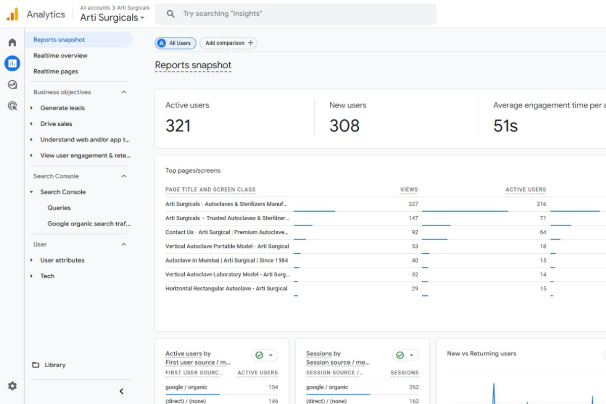Viewport: 606px width, 404px height.
Task: Click row 'Arti Surgicals - Autoclaves & Sterilizers Manuf...'
Action: coord(226,204)
